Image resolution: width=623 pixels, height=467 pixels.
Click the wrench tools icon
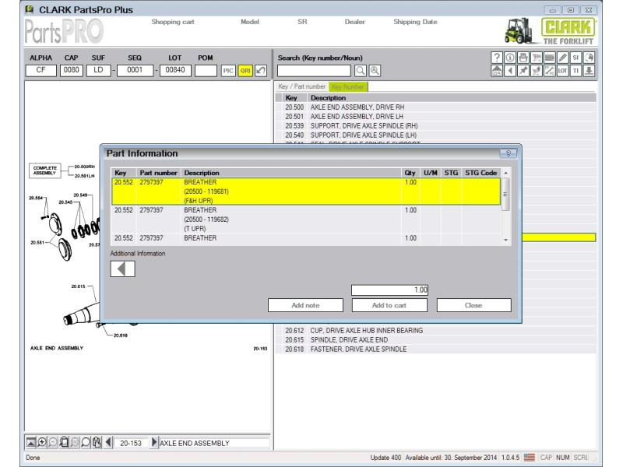point(549,71)
